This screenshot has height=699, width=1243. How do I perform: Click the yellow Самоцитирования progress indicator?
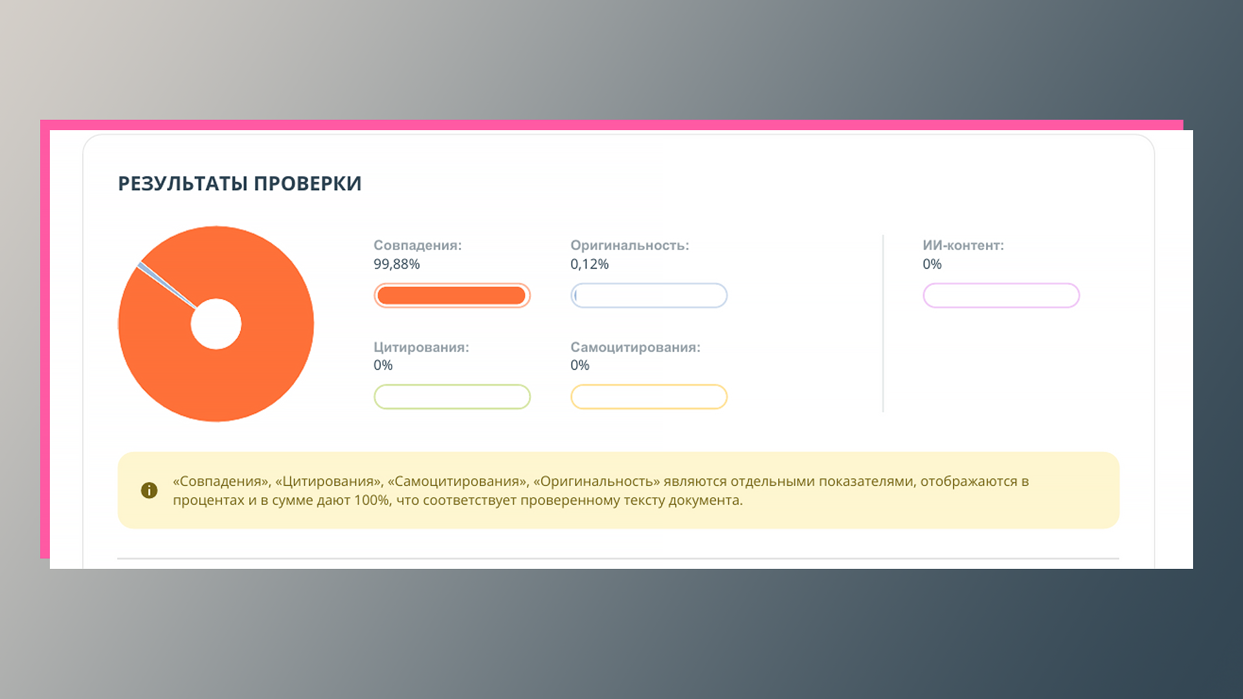649,397
